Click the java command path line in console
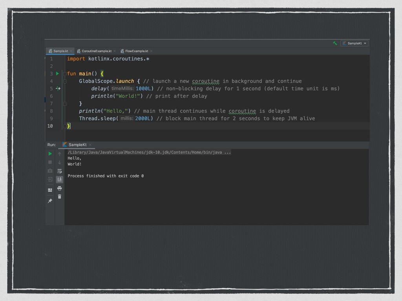The image size is (402, 301). point(149,152)
